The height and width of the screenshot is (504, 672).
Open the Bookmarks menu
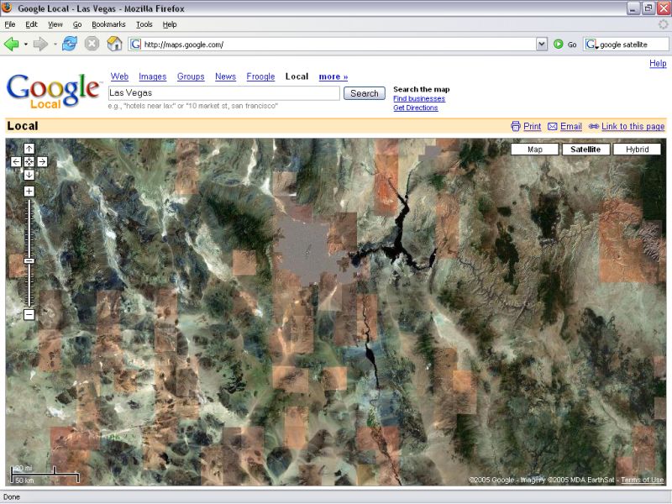click(108, 24)
